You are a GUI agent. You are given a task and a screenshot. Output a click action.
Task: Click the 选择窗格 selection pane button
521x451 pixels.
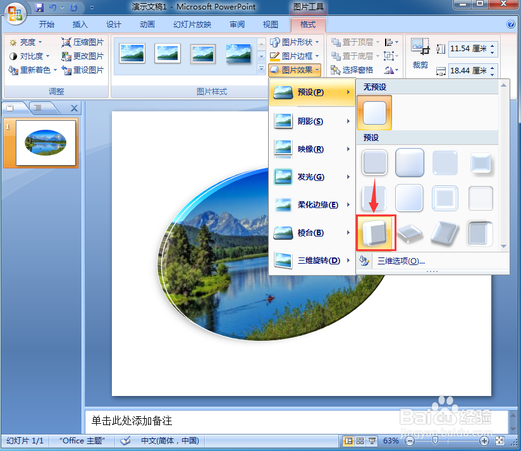pos(352,70)
